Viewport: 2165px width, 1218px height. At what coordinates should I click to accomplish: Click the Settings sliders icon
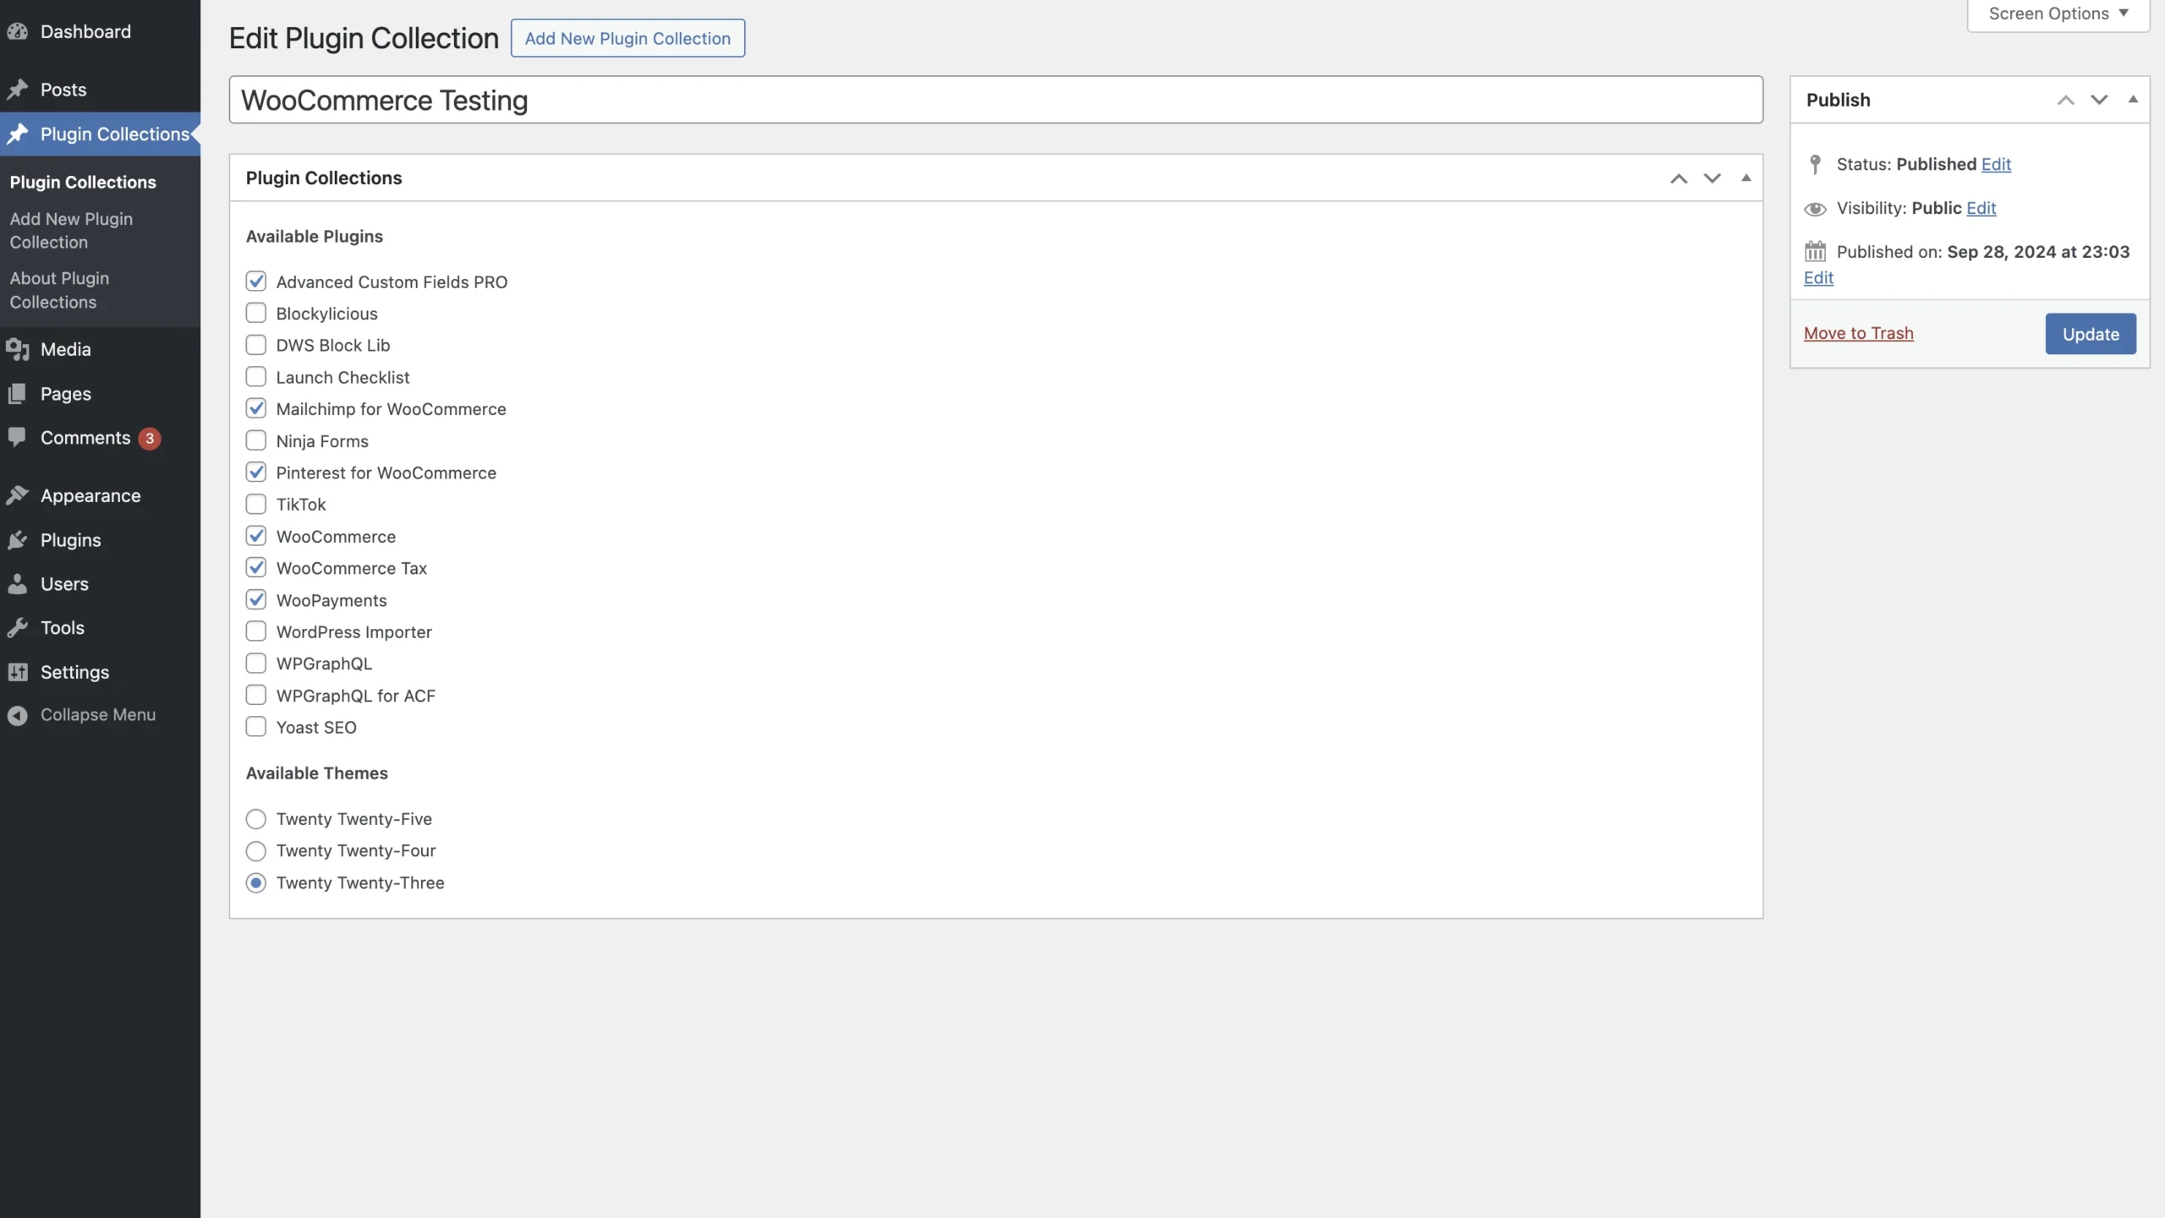click(18, 672)
